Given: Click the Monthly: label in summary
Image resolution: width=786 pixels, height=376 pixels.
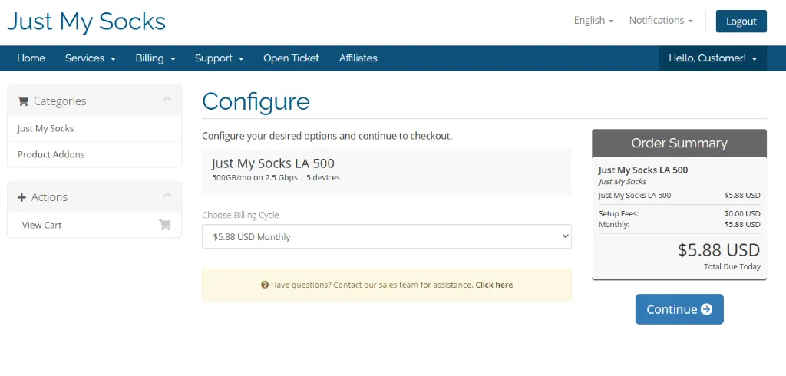Looking at the screenshot, I should [x=614, y=224].
